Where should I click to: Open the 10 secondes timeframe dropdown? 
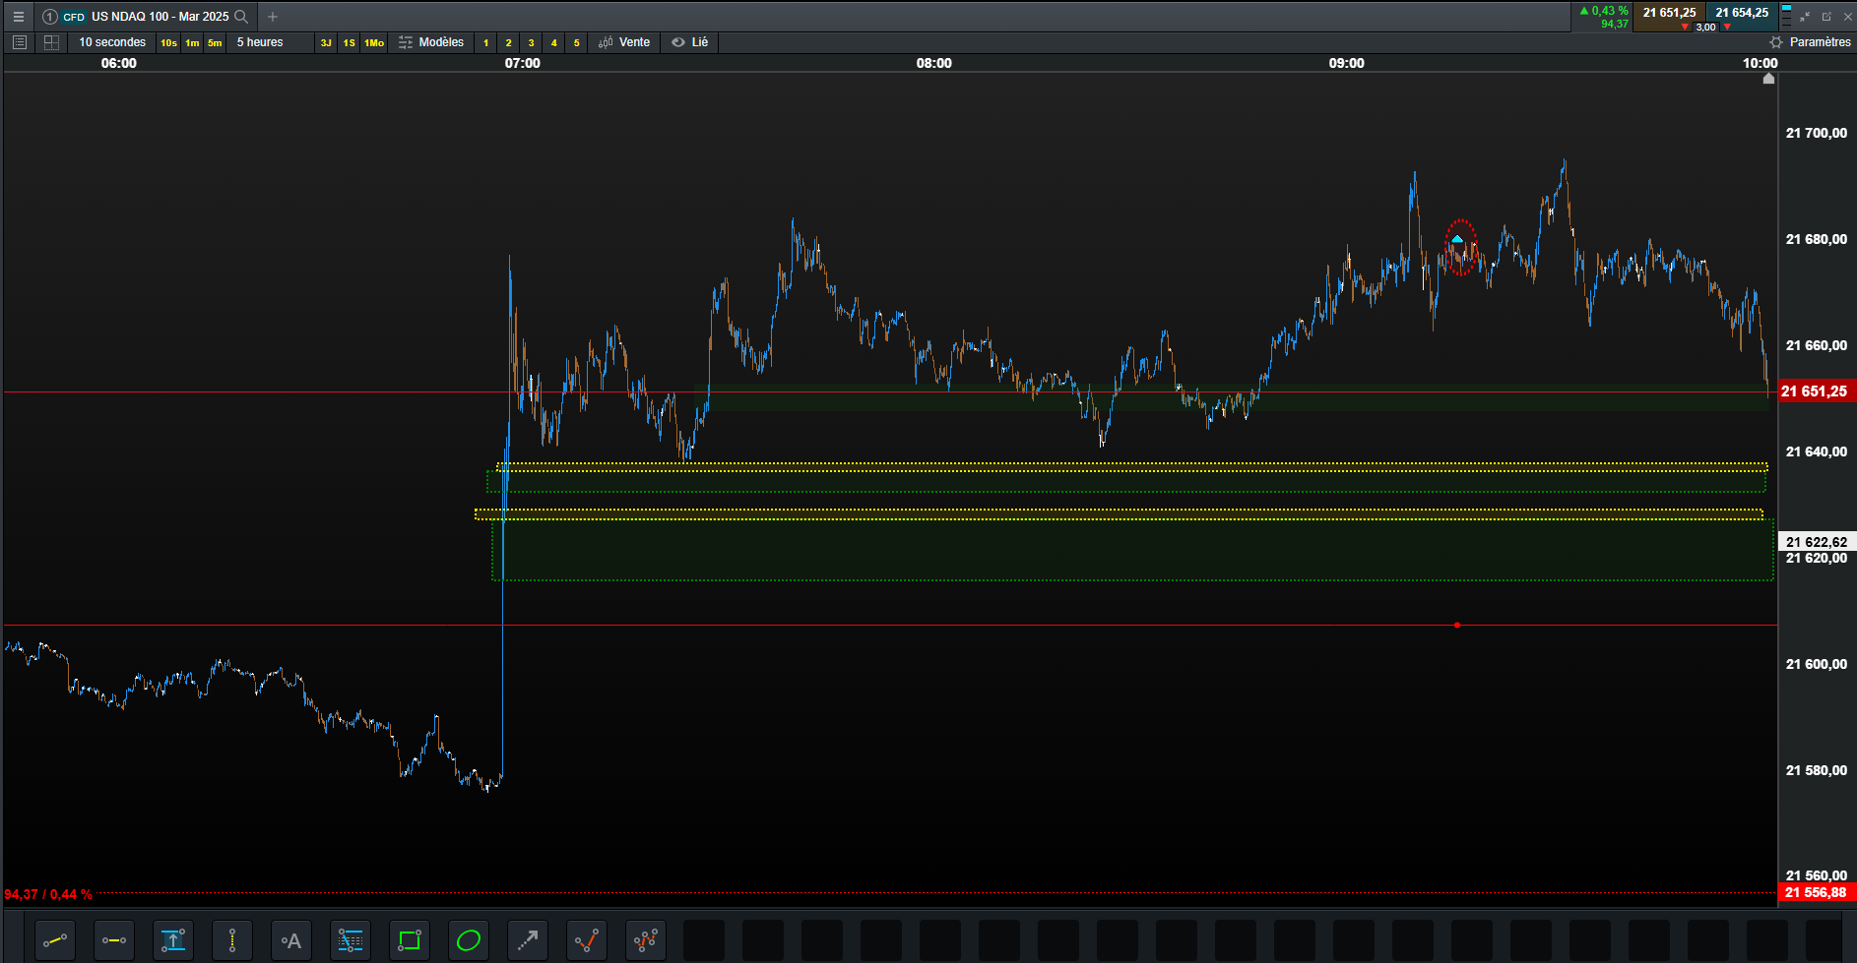pyautogui.click(x=112, y=42)
